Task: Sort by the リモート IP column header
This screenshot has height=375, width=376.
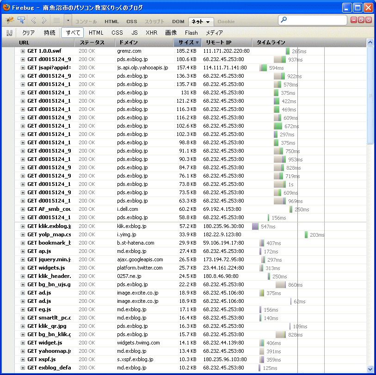Action: pyautogui.click(x=227, y=43)
